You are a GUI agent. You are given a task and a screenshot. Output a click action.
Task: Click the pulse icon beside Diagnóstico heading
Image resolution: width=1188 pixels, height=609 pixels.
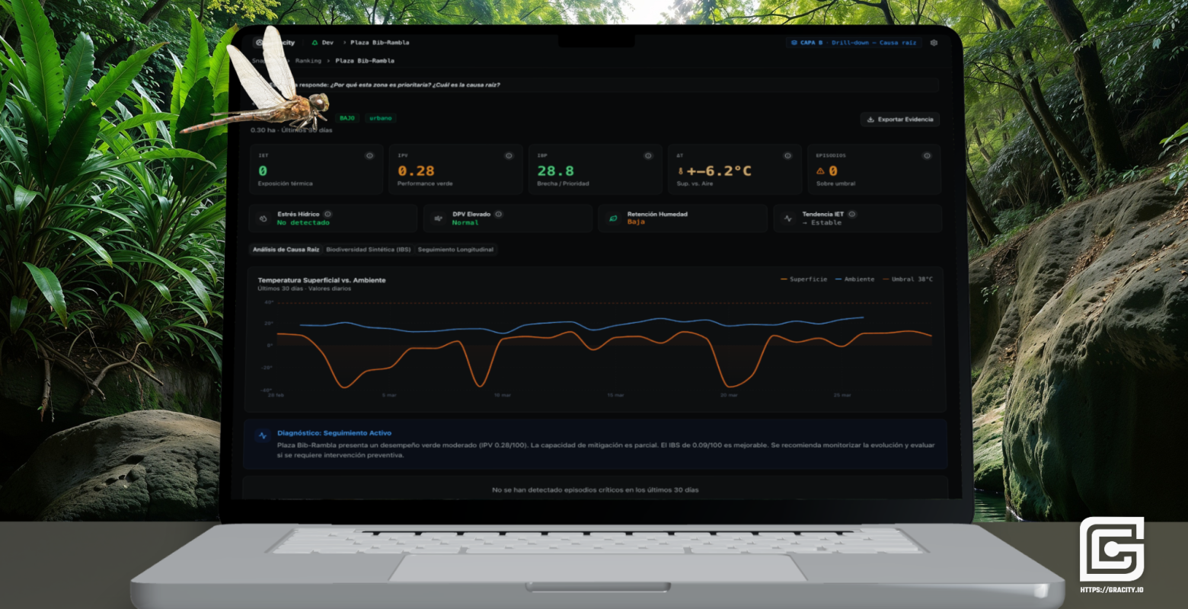tap(263, 436)
